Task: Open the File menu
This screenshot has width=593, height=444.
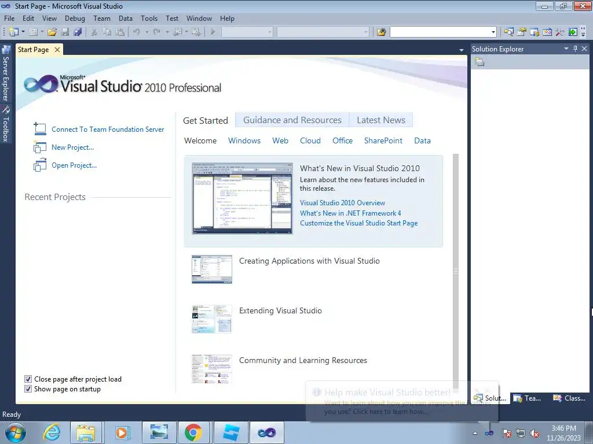Action: pos(9,18)
